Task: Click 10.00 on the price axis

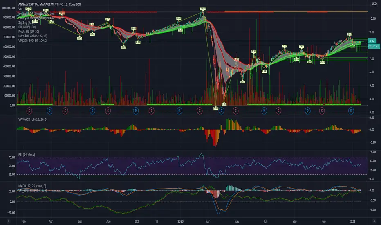Action: [372, 18]
